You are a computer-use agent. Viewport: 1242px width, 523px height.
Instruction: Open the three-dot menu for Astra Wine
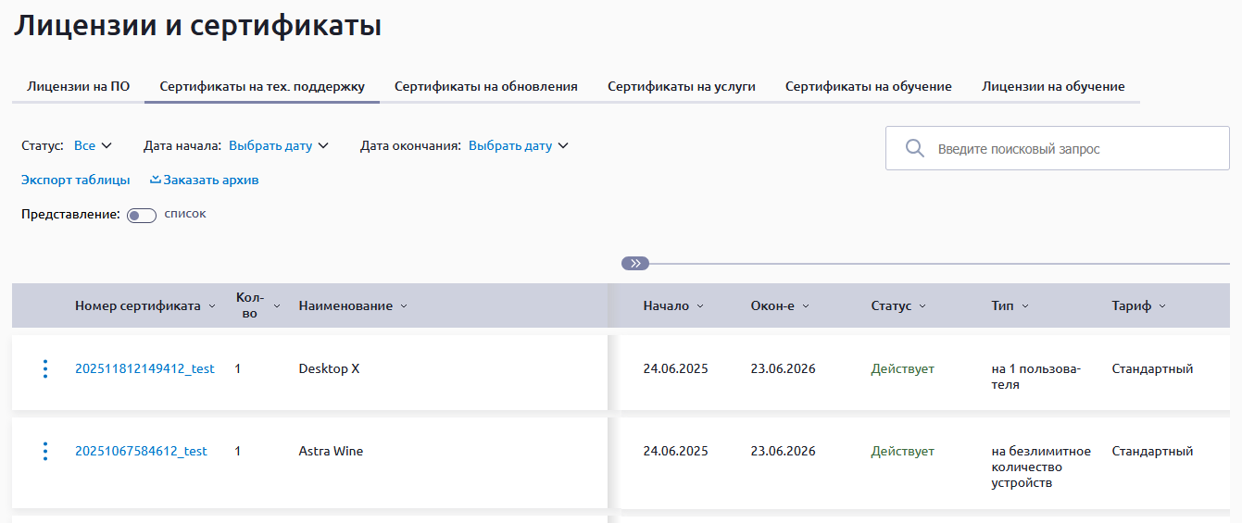(x=44, y=452)
